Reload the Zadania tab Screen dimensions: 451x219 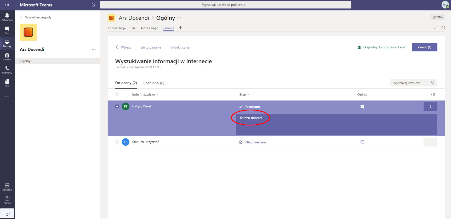pyautogui.click(x=443, y=28)
